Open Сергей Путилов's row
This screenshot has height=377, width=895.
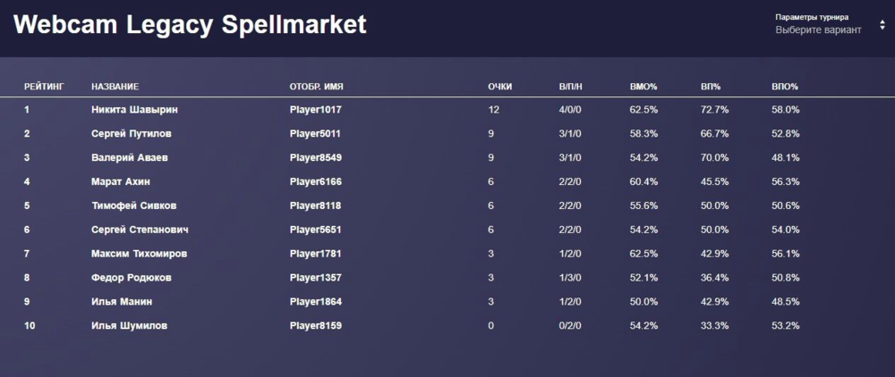[x=132, y=134]
